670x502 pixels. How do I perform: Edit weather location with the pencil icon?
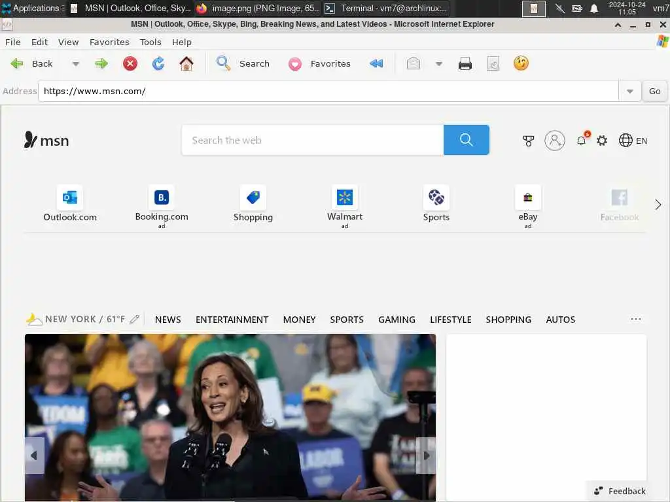click(134, 319)
